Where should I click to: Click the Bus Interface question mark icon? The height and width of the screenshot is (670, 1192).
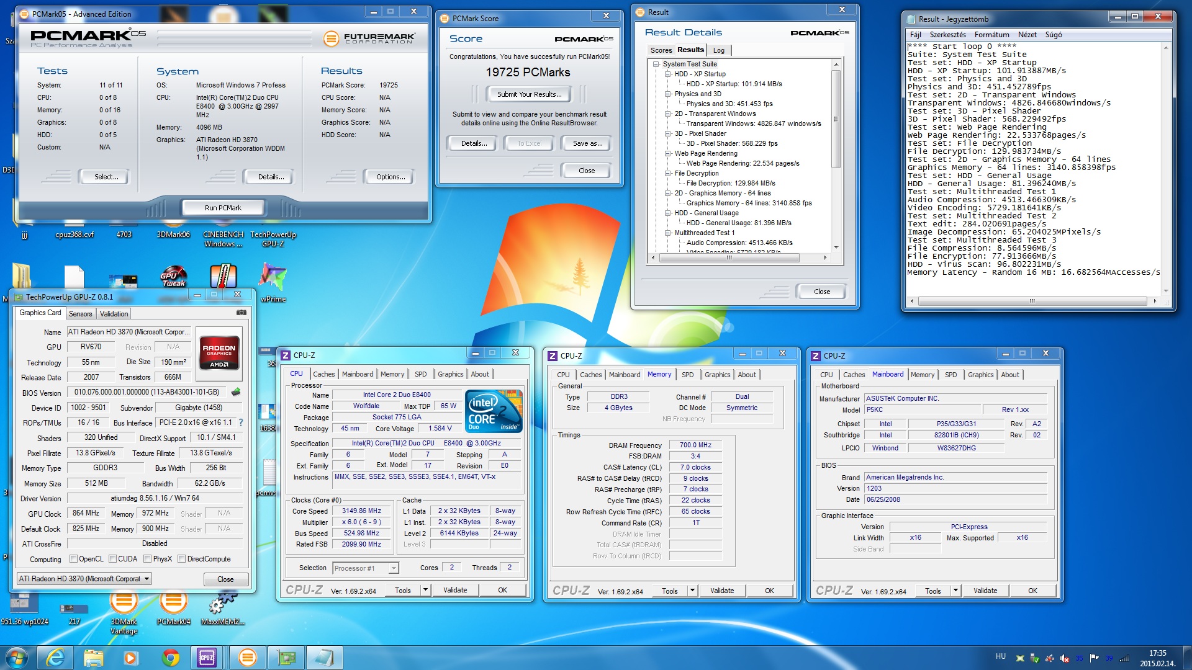click(x=241, y=422)
